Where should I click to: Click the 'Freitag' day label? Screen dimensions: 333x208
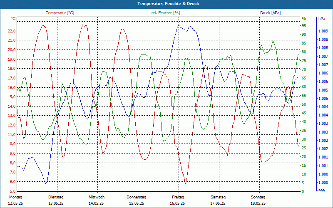click(x=178, y=197)
